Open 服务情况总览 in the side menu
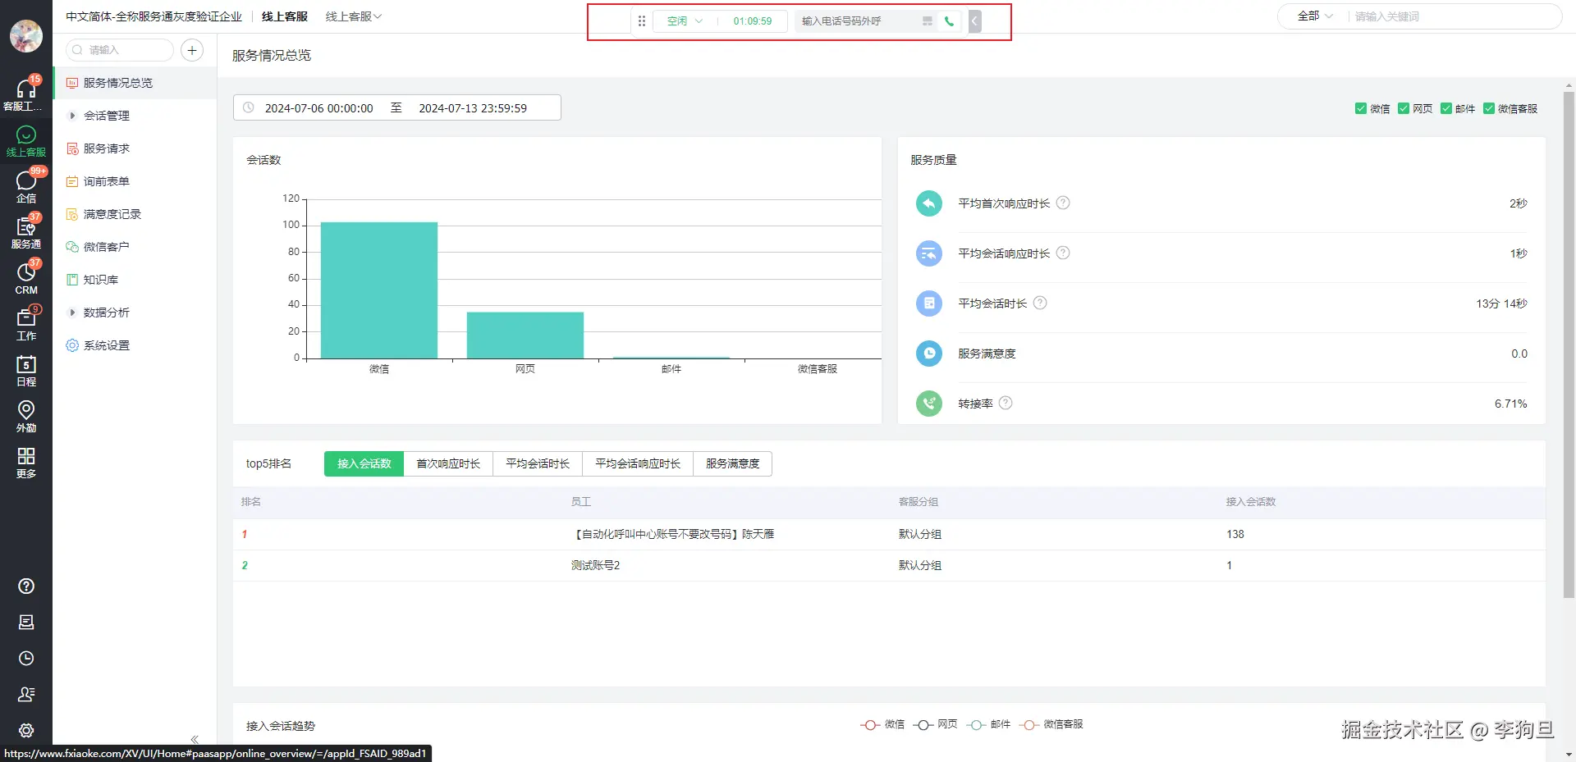The image size is (1576, 762). click(x=135, y=83)
